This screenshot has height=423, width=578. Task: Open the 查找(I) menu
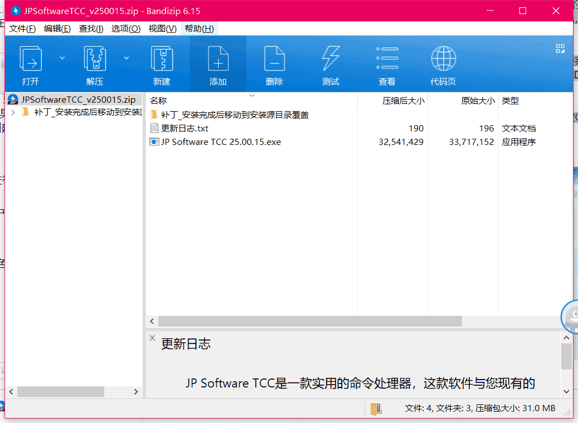point(91,29)
